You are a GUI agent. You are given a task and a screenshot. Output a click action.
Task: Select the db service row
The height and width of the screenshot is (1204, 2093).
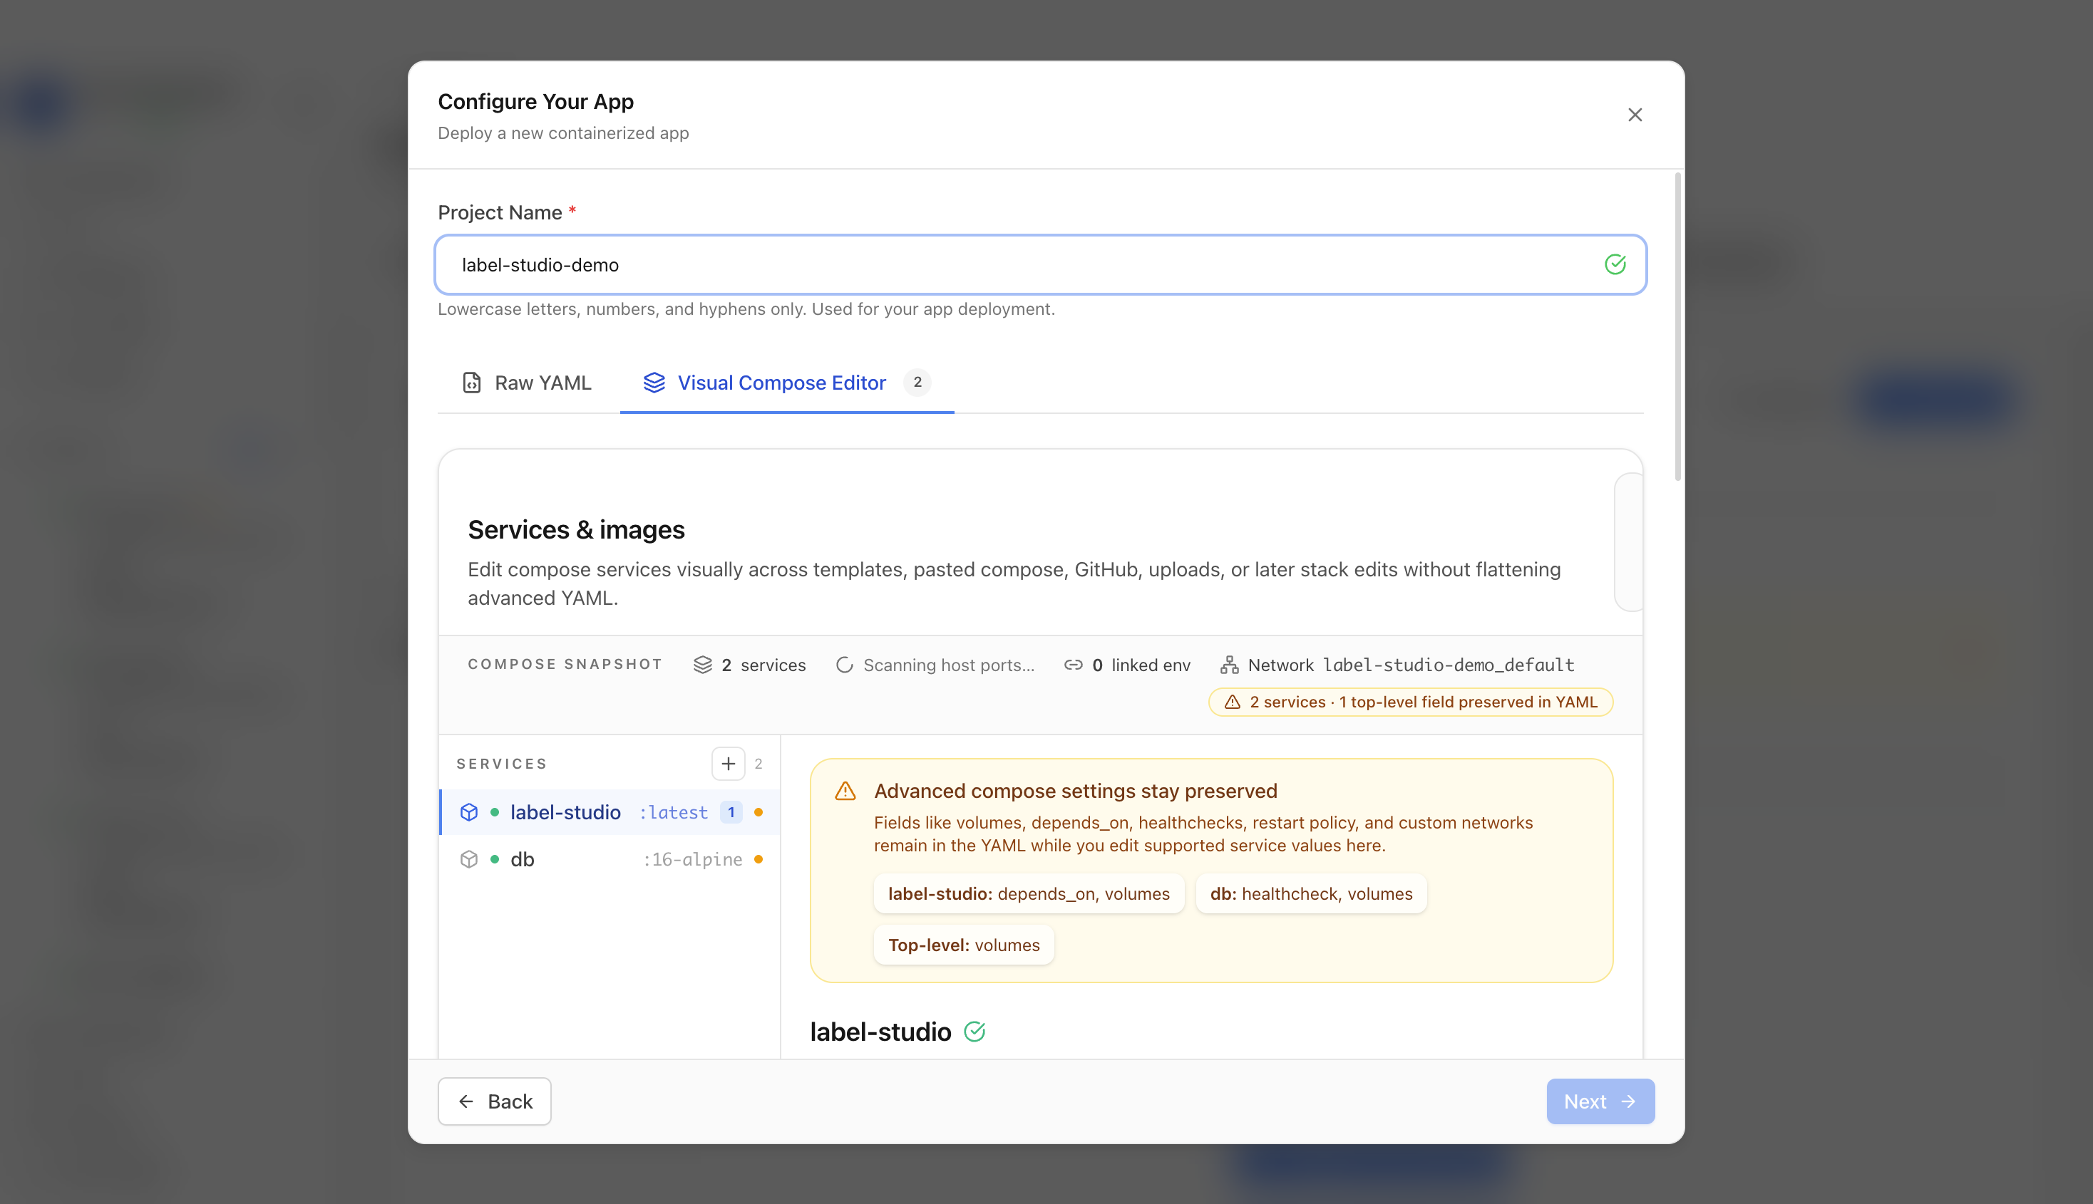point(610,859)
